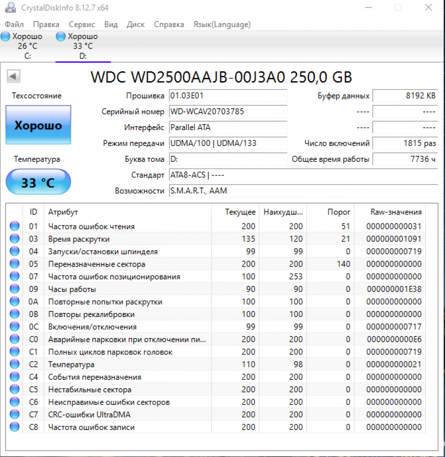This screenshot has height=457, width=445.
Task: Click the 33 °C temperature gauge
Action: (x=38, y=182)
